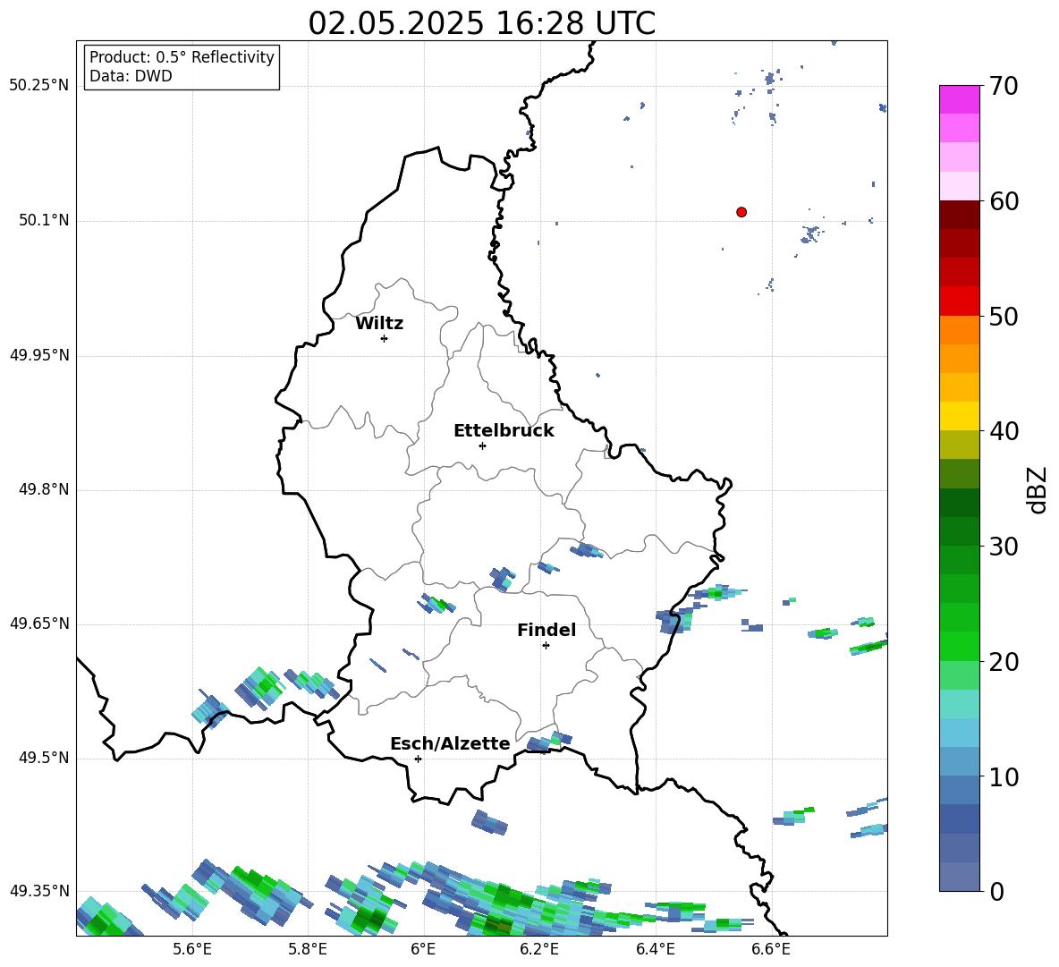This screenshot has height=967, width=1059.
Task: Click the cross marker below Wiltz
Action: (x=385, y=338)
